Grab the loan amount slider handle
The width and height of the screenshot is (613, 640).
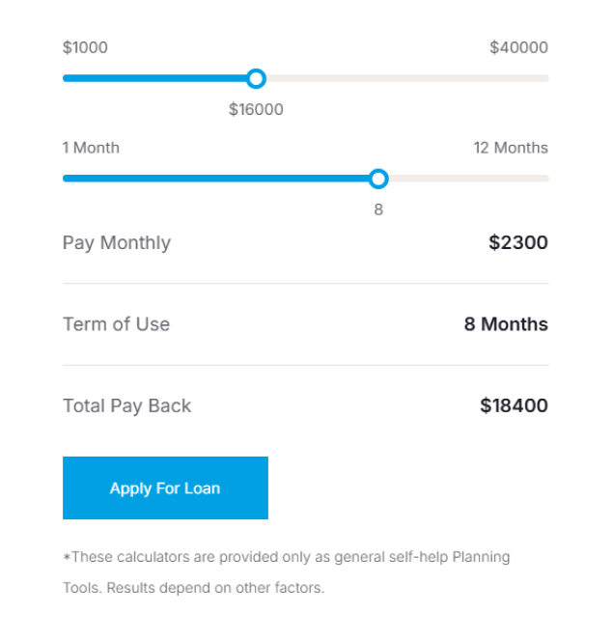pos(256,78)
